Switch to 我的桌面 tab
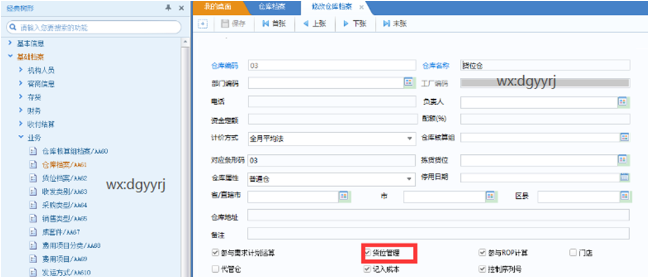This screenshot has width=649, height=278. tap(218, 8)
